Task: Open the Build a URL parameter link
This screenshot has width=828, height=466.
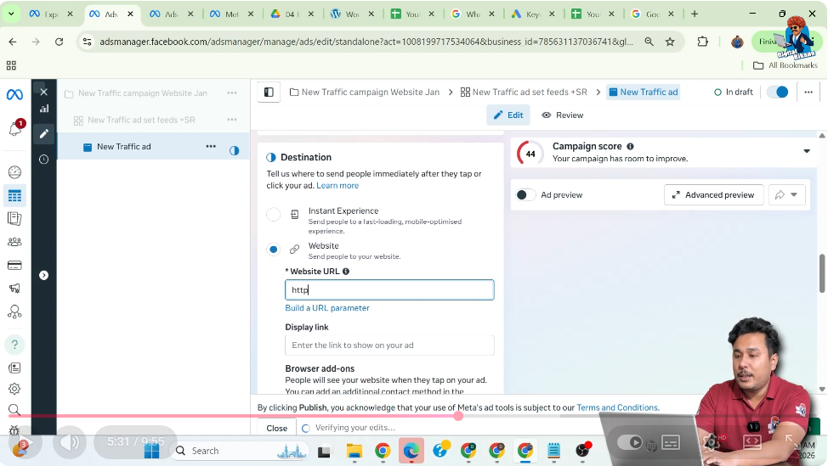Action: pyautogui.click(x=327, y=308)
